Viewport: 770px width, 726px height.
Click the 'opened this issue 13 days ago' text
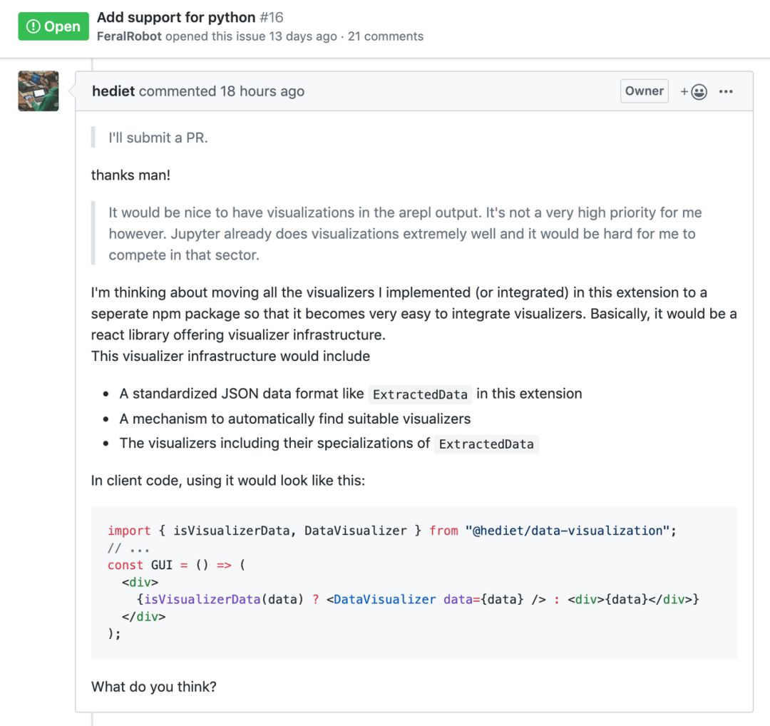click(251, 36)
